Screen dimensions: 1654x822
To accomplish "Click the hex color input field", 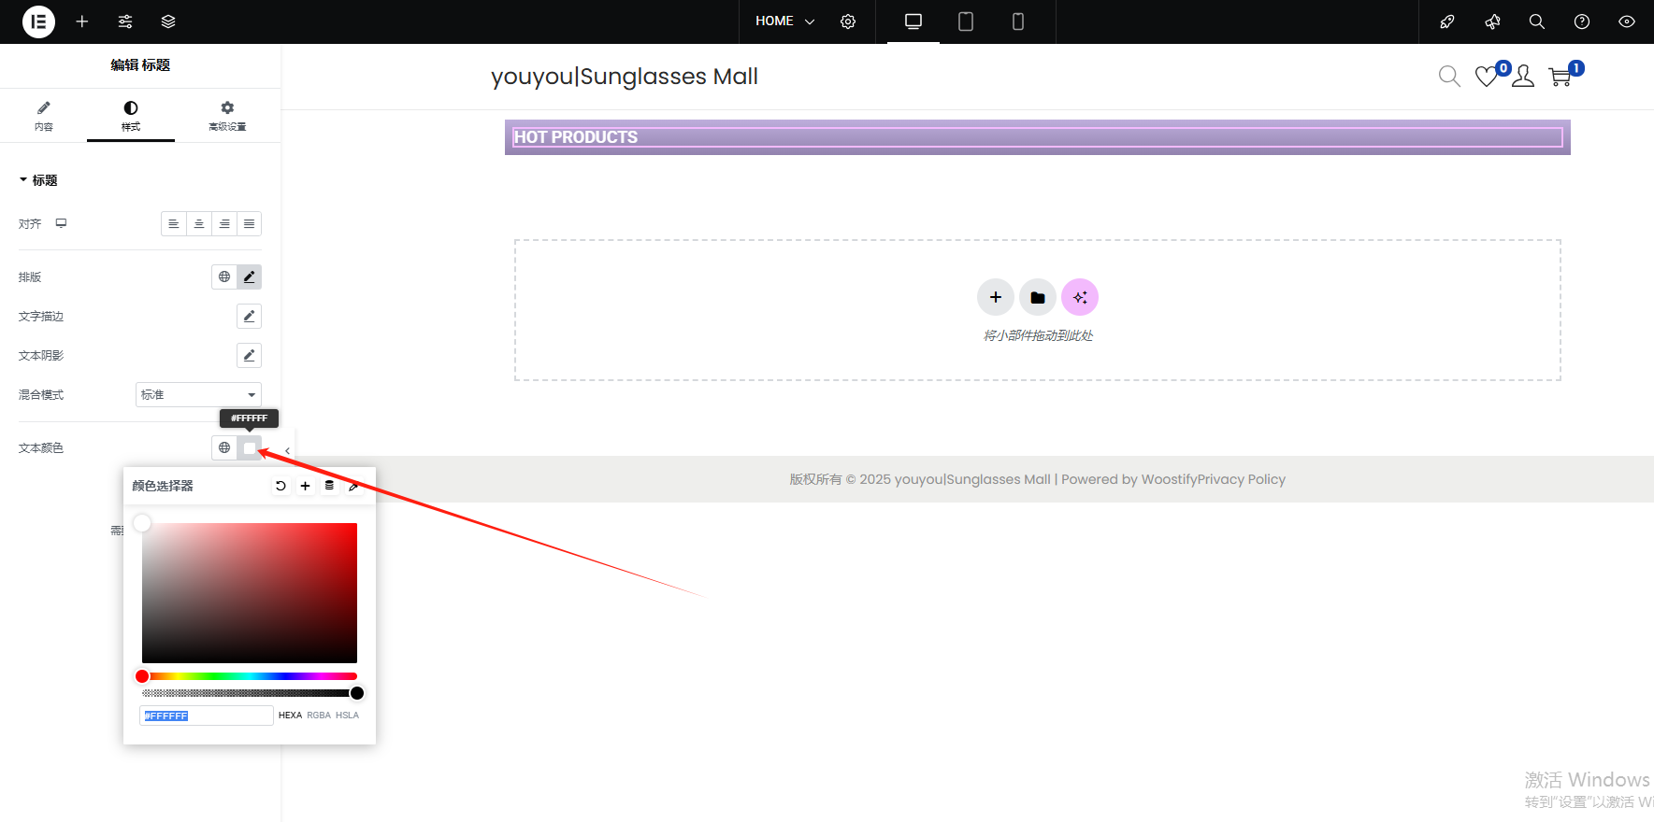I will (x=207, y=716).
